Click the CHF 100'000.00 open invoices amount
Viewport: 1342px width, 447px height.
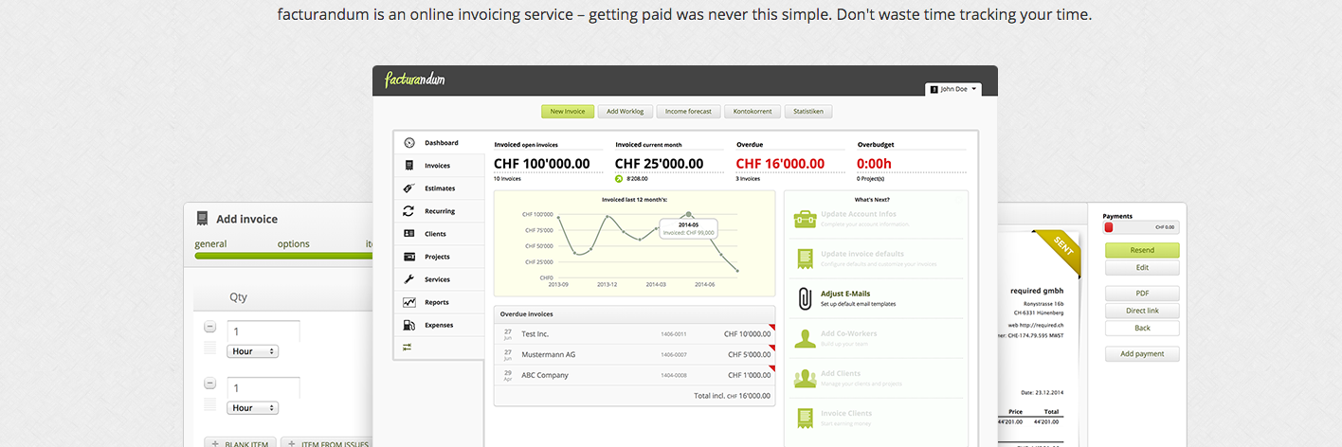point(542,164)
